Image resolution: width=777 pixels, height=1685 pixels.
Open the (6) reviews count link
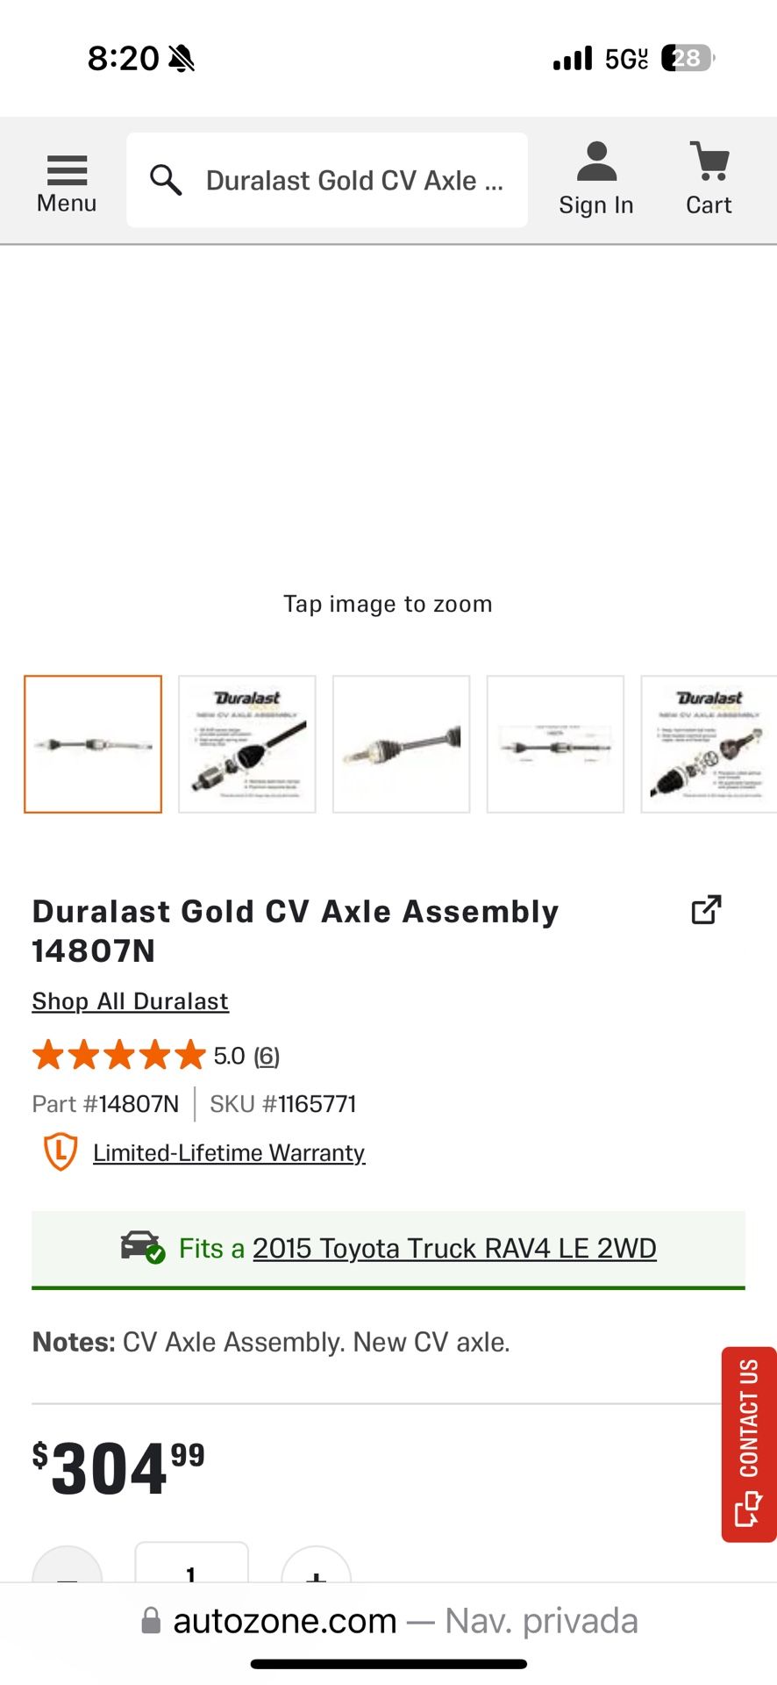pyautogui.click(x=267, y=1056)
